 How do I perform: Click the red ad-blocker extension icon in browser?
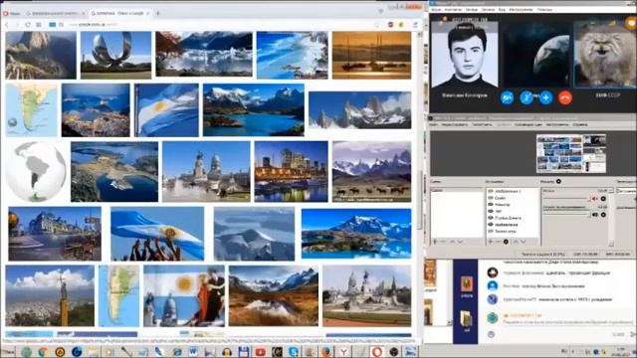390,25
